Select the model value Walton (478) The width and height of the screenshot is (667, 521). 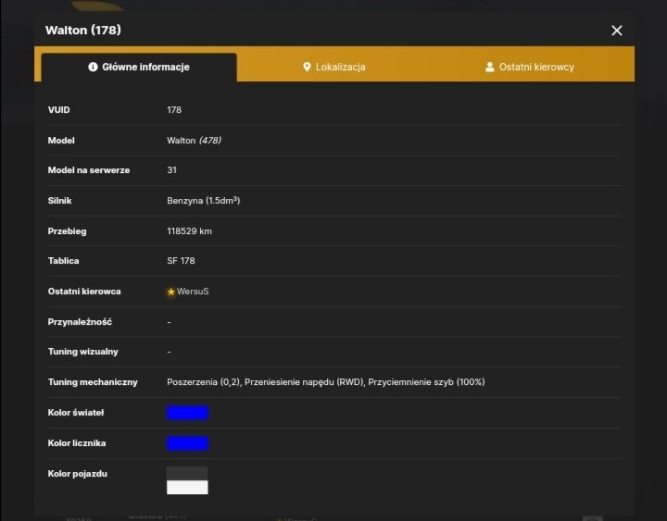pos(194,141)
